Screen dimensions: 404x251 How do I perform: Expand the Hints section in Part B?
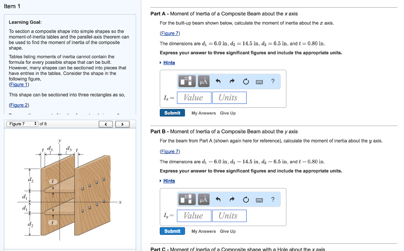[x=169, y=181]
